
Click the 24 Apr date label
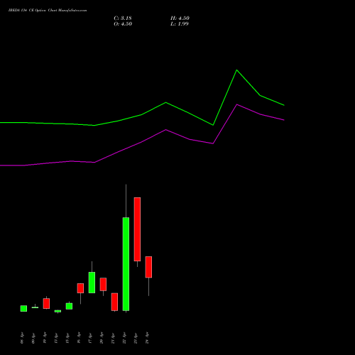coord(147,338)
